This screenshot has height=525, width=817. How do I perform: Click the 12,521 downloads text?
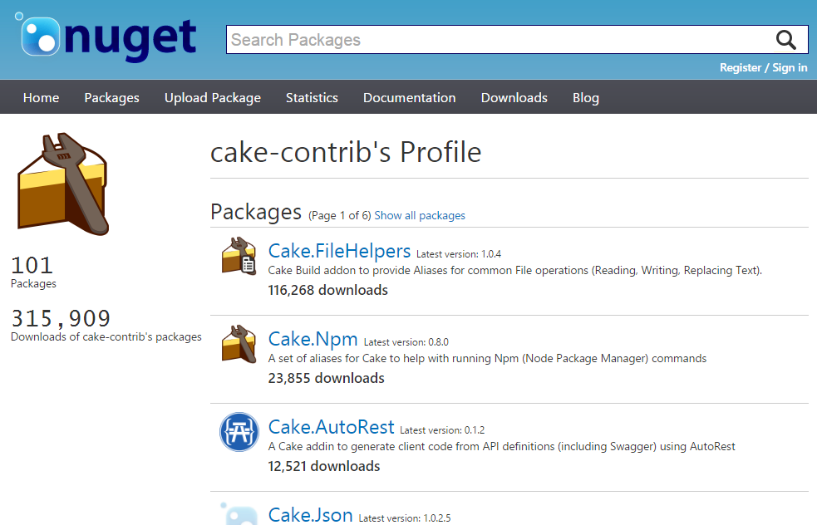click(323, 466)
